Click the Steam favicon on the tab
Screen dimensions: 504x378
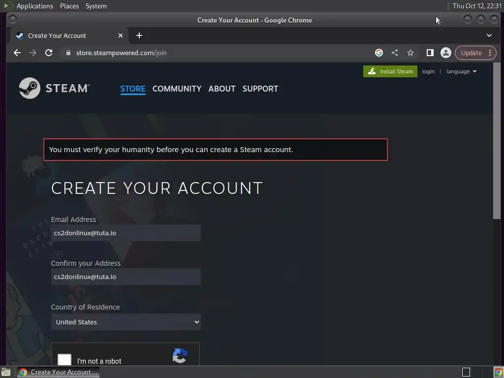[x=20, y=35]
